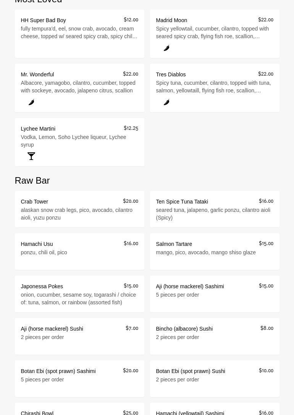Screen dimensions: 294x415
Task: Select Botan Ebi (spot prawn) Sushi
Action: point(190,371)
